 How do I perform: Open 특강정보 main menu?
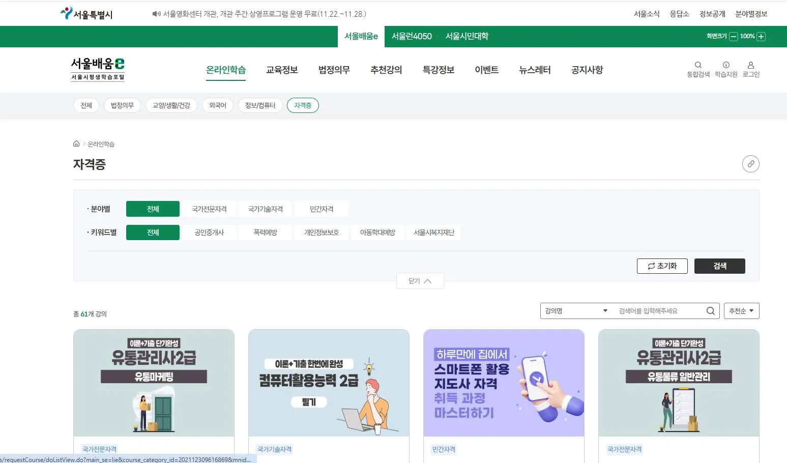439,70
